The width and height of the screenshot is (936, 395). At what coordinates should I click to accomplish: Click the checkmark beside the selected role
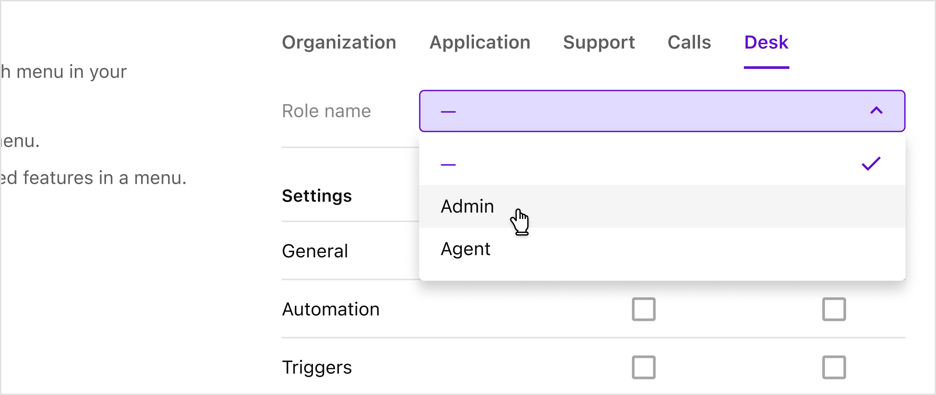(871, 164)
